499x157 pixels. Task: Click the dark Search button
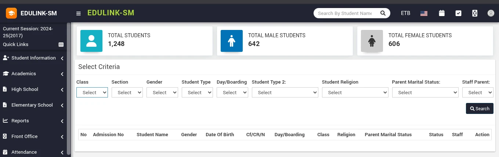[480, 108]
